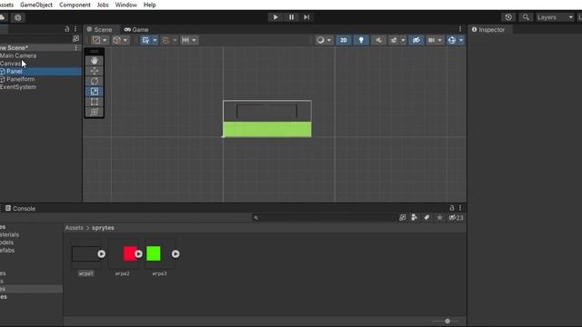
Task: Click the increment snapping icon
Action: (186, 40)
